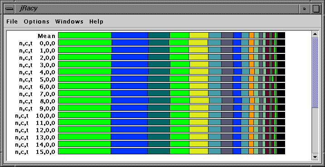Click the orange segment in the 3,0,0 bar
Screen dimensions: 325x167
point(252,64)
